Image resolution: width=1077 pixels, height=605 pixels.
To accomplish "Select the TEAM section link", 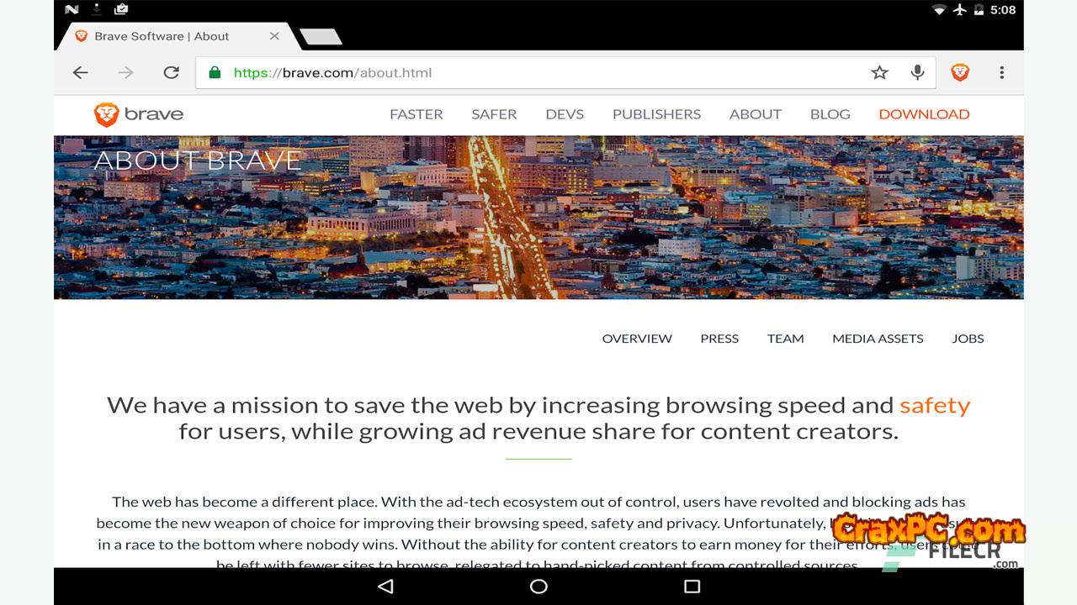I will click(x=785, y=339).
